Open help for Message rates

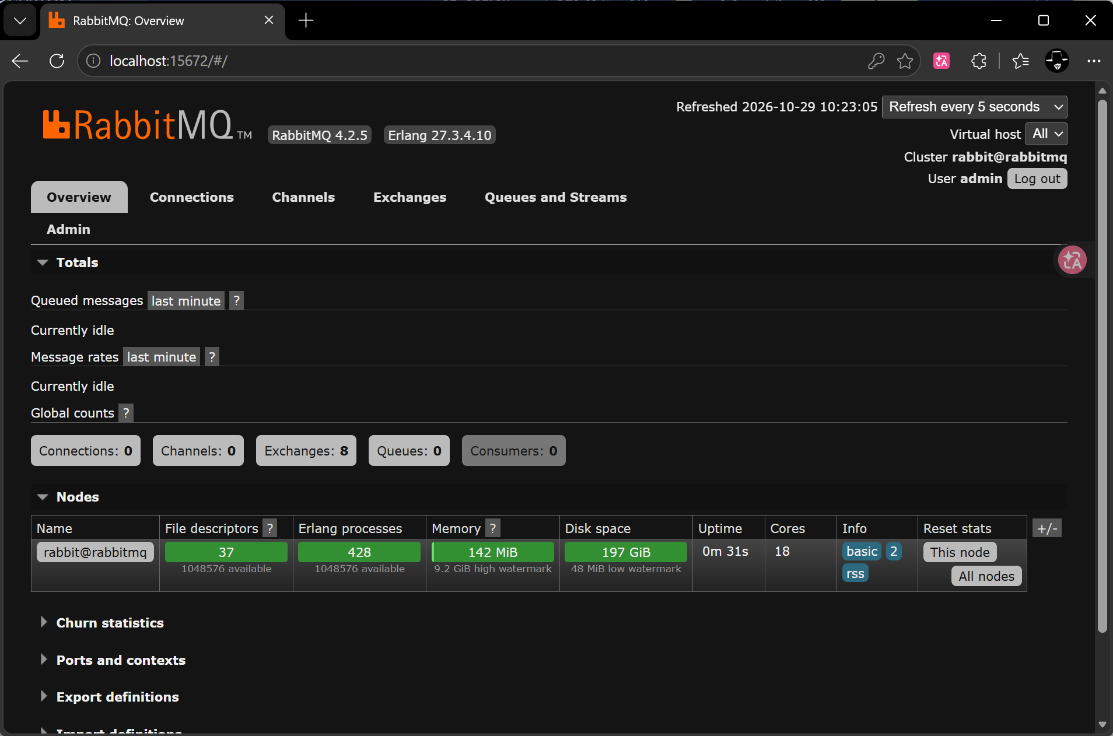pos(212,357)
